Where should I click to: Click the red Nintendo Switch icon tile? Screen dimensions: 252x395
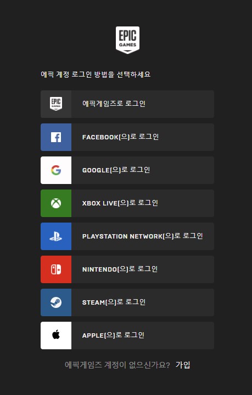tap(56, 269)
